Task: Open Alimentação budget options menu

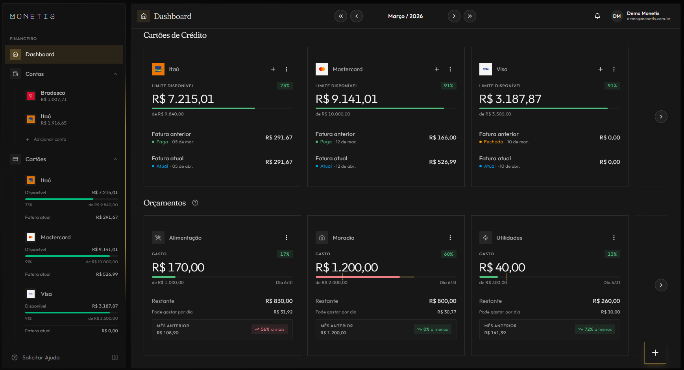Action: click(x=286, y=238)
